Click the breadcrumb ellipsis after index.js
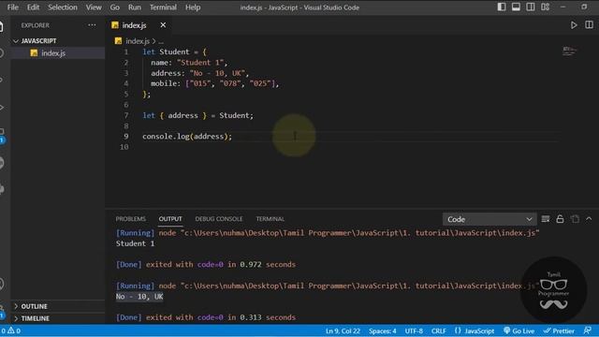599x337 pixels. click(x=161, y=41)
